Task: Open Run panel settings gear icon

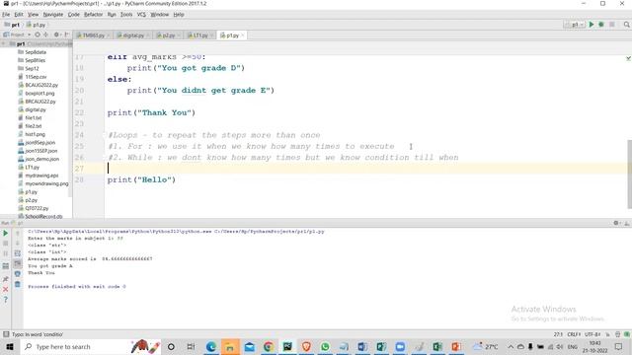Action: pyautogui.click(x=616, y=223)
